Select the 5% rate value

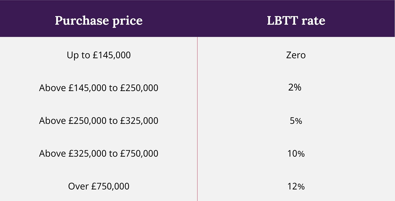(x=296, y=121)
